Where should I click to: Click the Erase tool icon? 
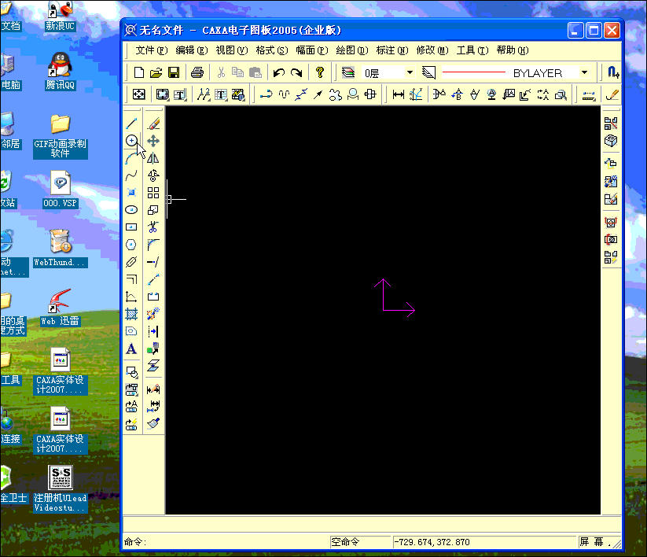(x=153, y=124)
